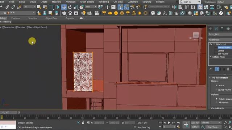Viewport: 232px width, 130px height.
Task: Switch to Object Paint ribbon tab
Action: [51, 18]
